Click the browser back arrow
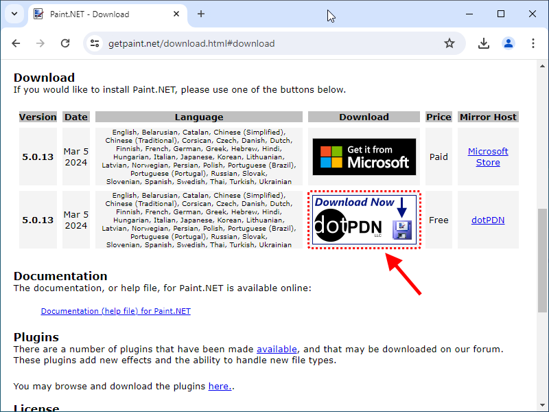Image resolution: width=549 pixels, height=412 pixels. coord(16,43)
